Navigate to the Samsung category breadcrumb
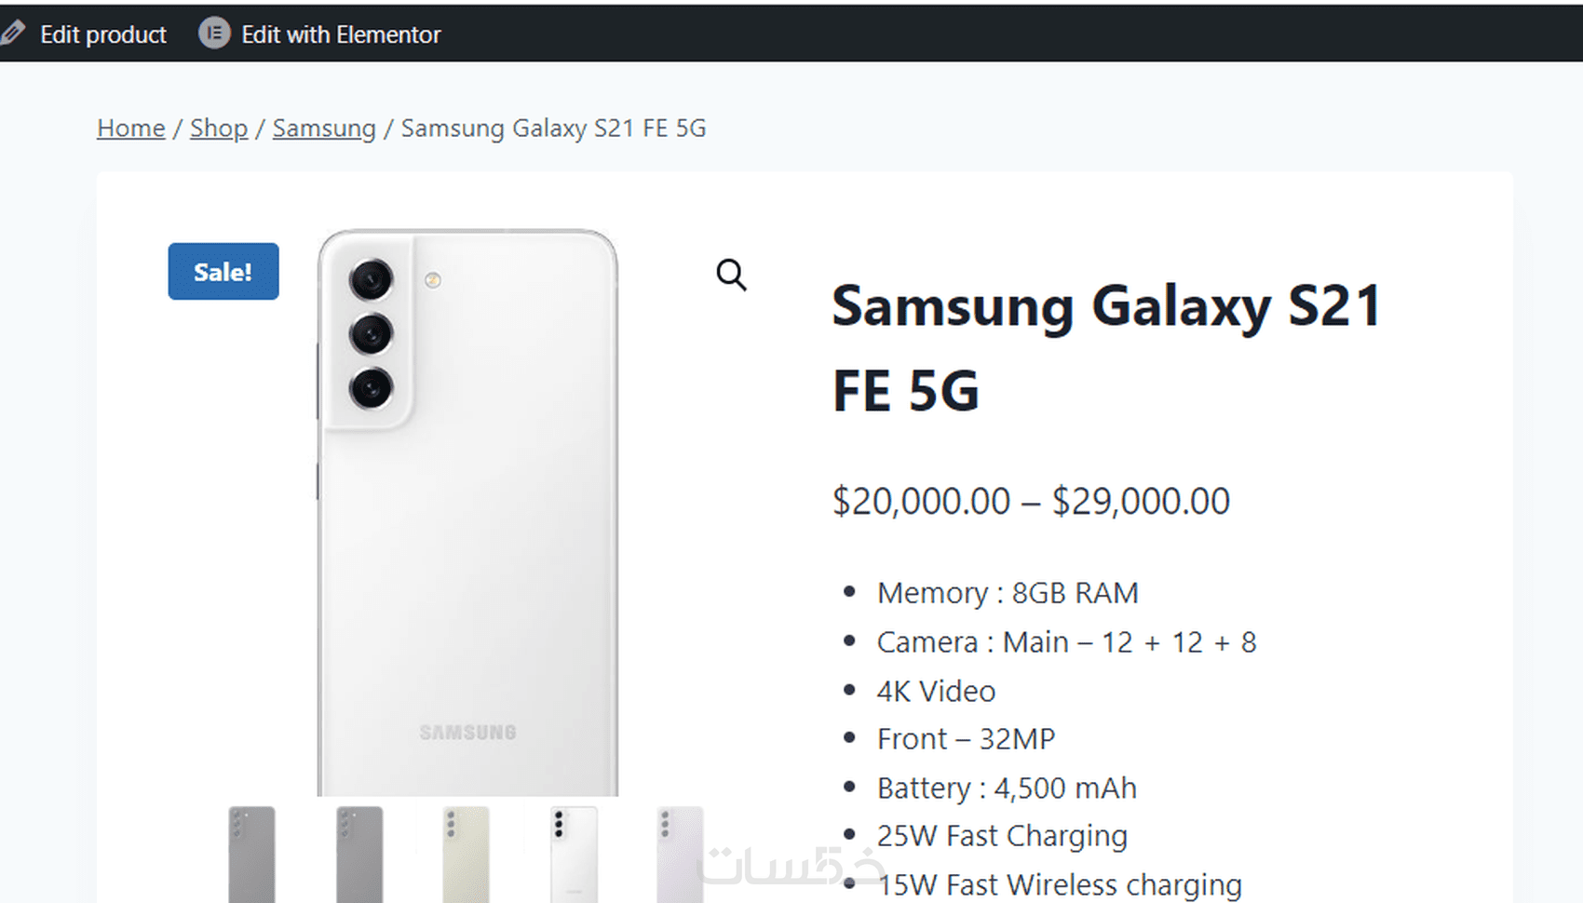The width and height of the screenshot is (1583, 903). point(324,128)
